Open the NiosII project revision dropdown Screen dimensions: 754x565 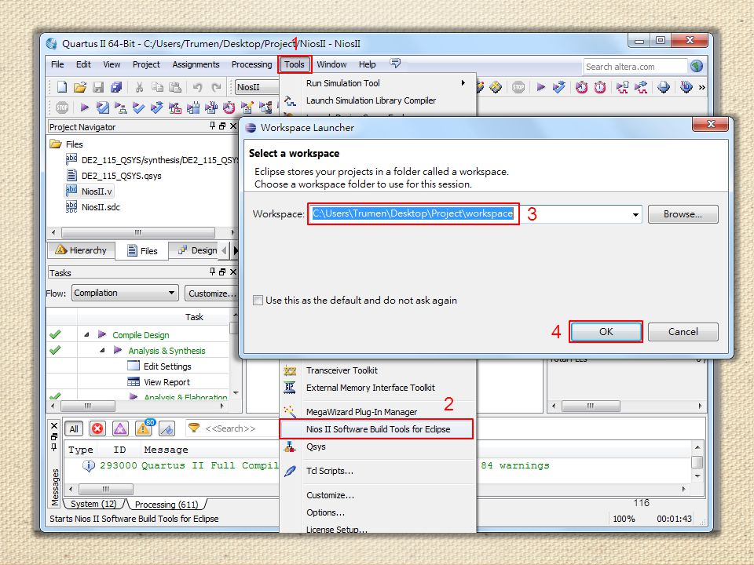pyautogui.click(x=258, y=87)
